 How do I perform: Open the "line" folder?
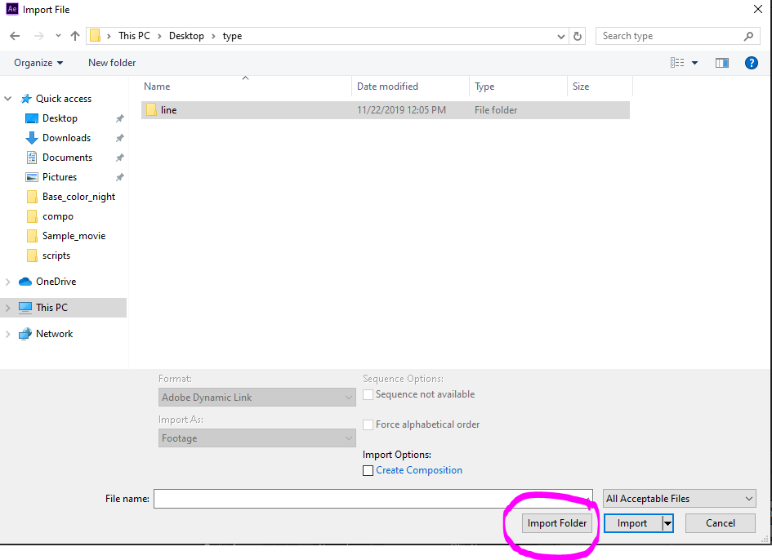point(168,109)
